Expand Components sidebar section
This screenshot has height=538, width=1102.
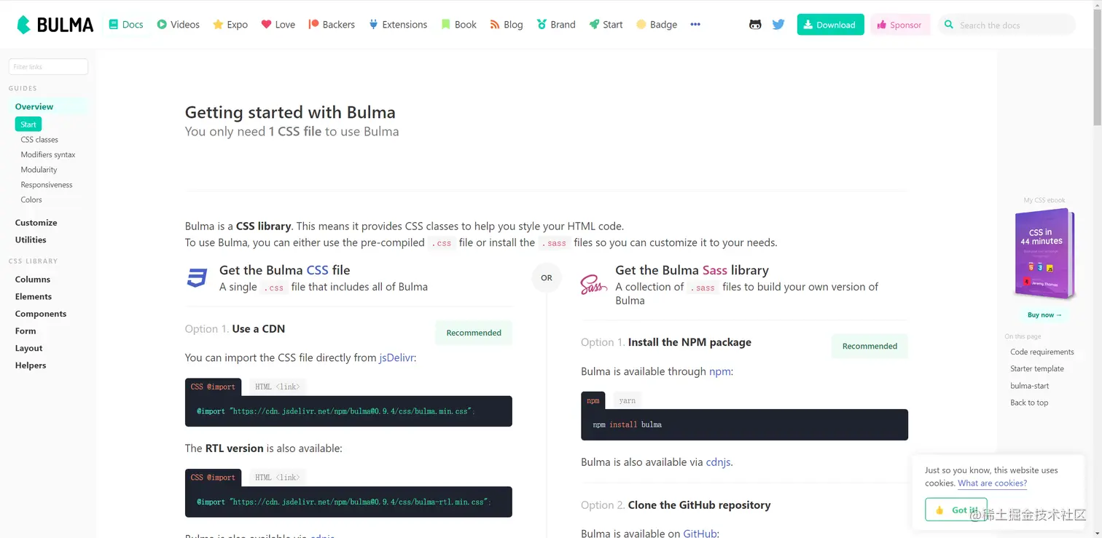(41, 314)
